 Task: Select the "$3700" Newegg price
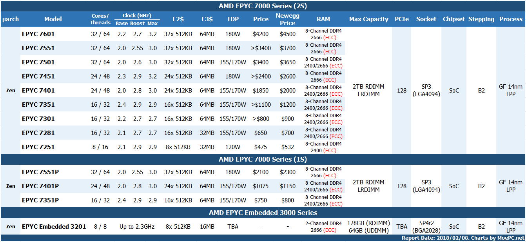pos(288,48)
